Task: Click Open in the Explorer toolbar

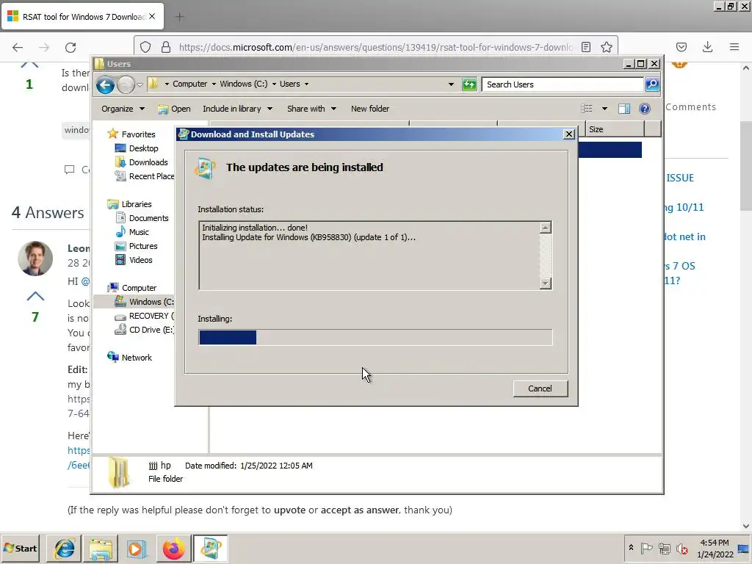Action: pos(175,109)
